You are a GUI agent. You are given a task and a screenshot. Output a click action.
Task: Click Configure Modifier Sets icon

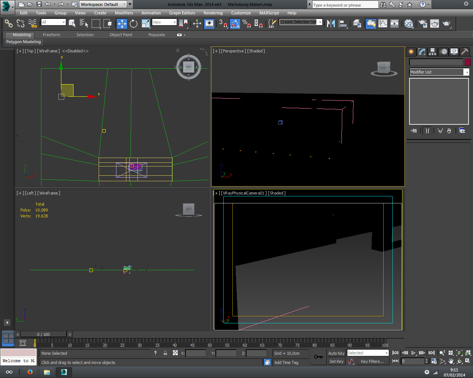(x=462, y=131)
